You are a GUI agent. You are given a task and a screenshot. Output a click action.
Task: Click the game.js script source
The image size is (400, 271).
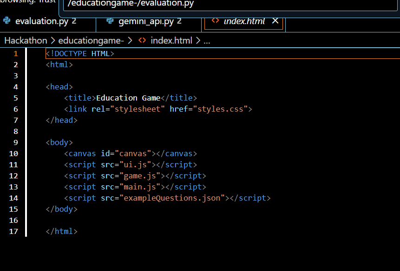pyautogui.click(x=140, y=176)
